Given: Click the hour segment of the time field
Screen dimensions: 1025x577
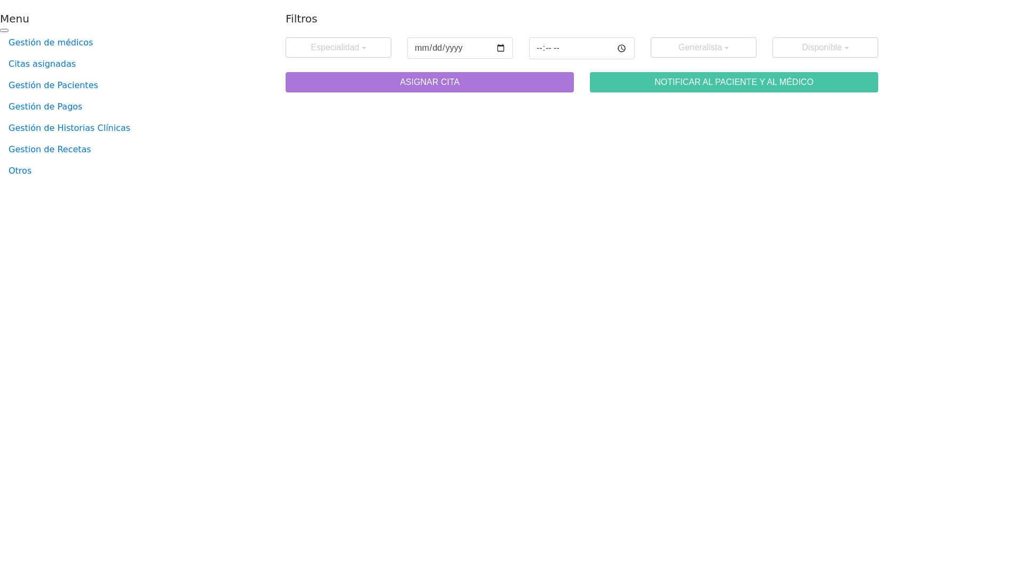Looking at the screenshot, I should click(539, 48).
